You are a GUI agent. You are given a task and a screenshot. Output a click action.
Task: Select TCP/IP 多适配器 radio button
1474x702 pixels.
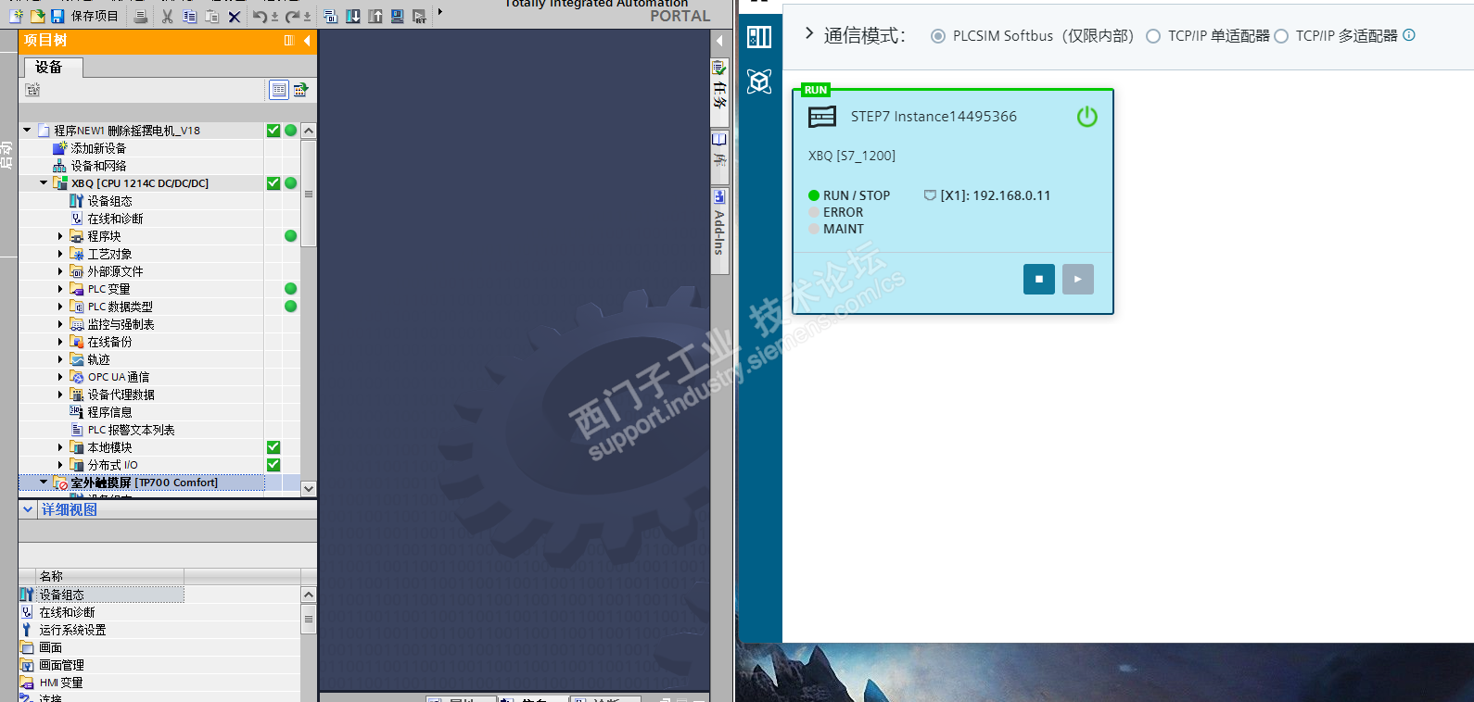1281,36
